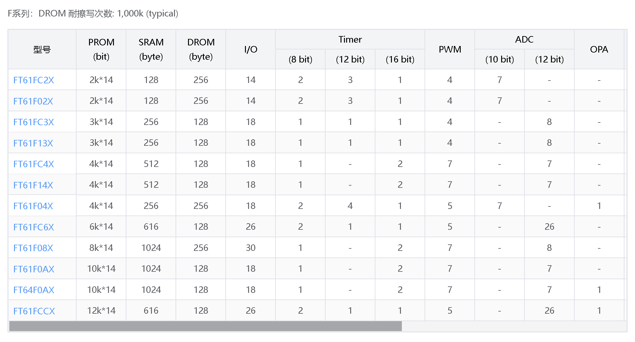
Task: Click the OPA column header
Action: pos(599,49)
